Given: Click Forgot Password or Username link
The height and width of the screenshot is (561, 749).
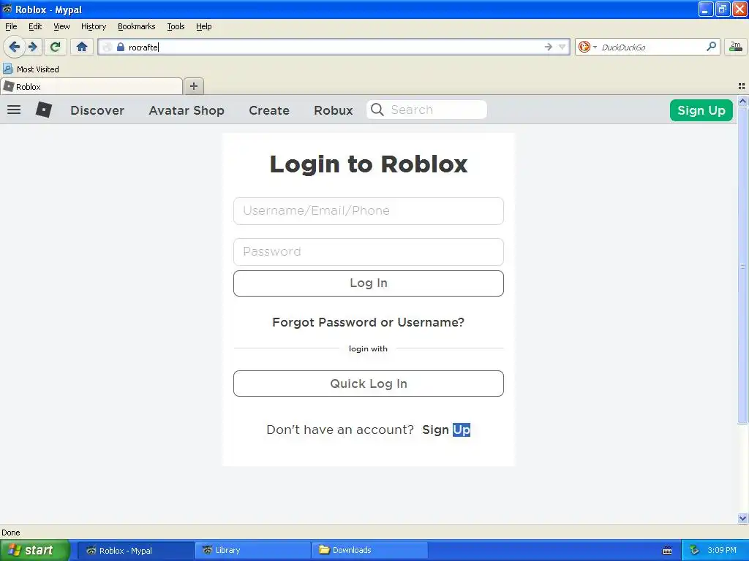Looking at the screenshot, I should (369, 322).
